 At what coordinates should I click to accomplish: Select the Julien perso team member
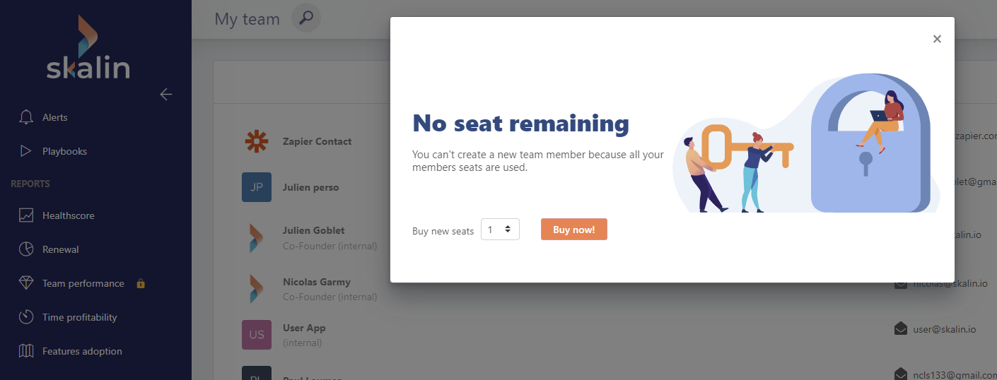(x=310, y=187)
